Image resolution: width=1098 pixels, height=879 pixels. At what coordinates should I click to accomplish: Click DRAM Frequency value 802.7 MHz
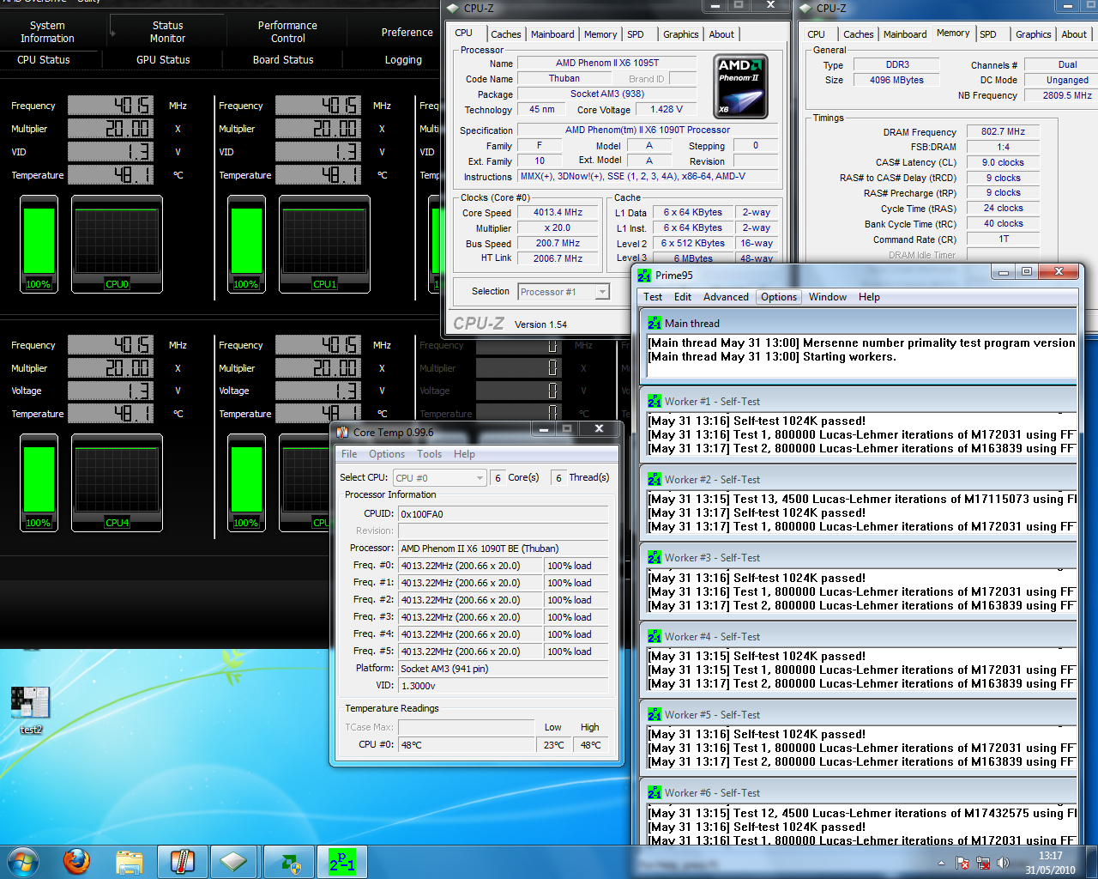tap(1003, 132)
